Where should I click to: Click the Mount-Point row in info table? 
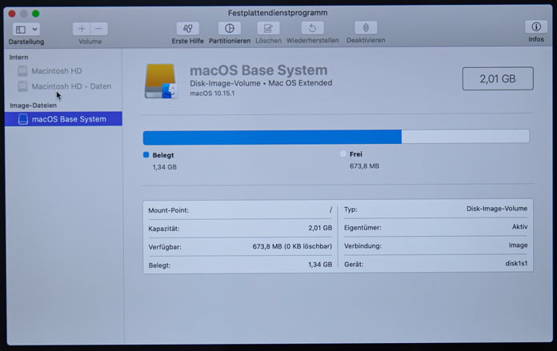[x=239, y=210]
